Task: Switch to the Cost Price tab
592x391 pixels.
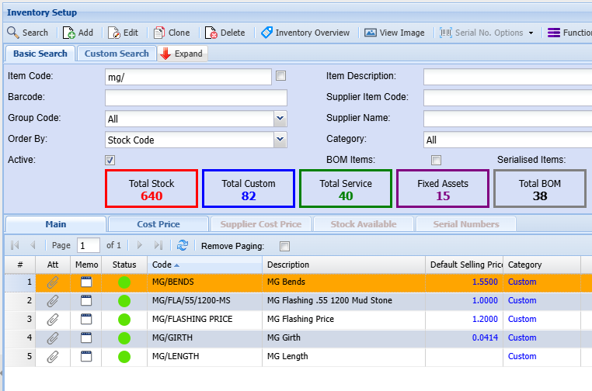Action: pyautogui.click(x=158, y=224)
